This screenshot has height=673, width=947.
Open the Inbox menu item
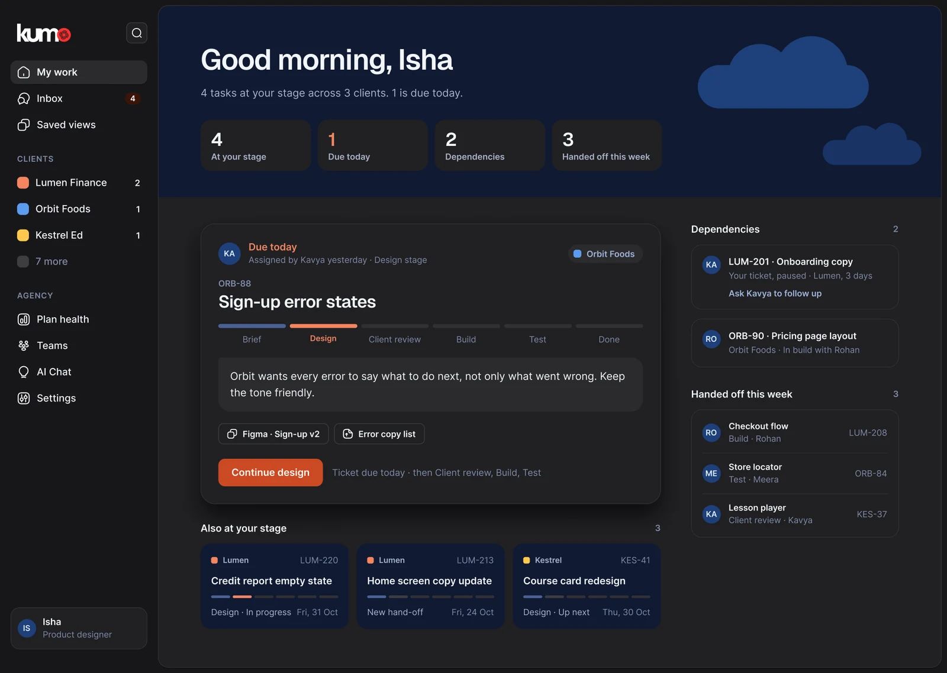[79, 99]
